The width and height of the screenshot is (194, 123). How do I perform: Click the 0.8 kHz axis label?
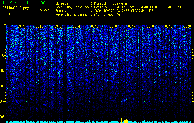pos(3,86)
